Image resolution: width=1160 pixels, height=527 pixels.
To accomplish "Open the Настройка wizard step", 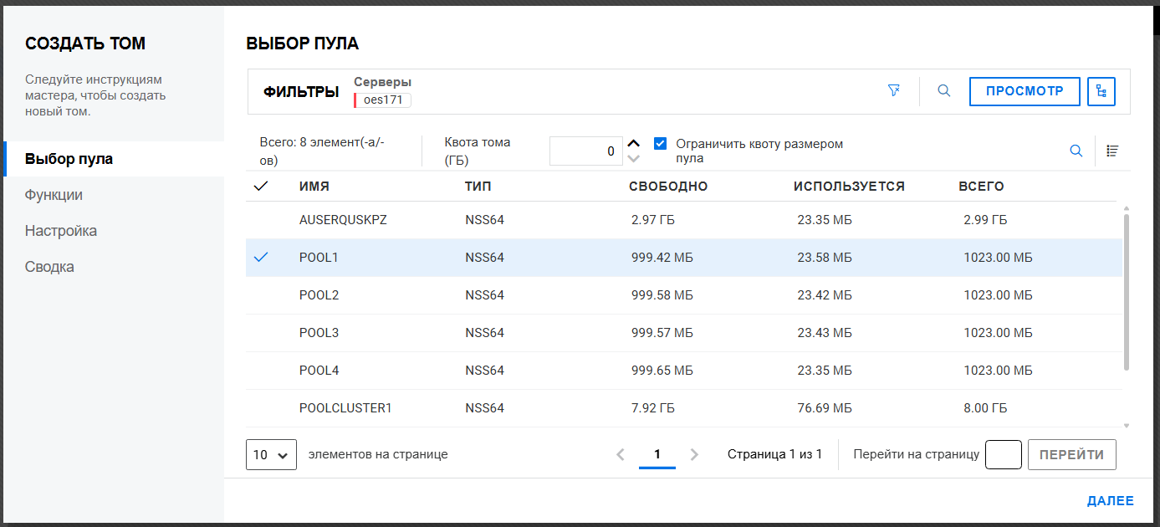I will (x=61, y=231).
